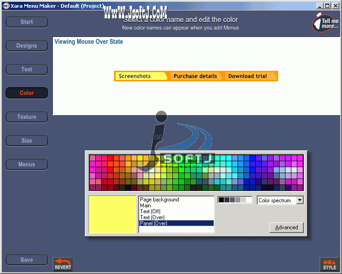Minimize the Xara Menu Maker window
Screen dimensions: 342x274
coord(320,6)
